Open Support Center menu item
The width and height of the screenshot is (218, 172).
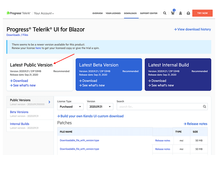pyautogui.click(x=149, y=13)
